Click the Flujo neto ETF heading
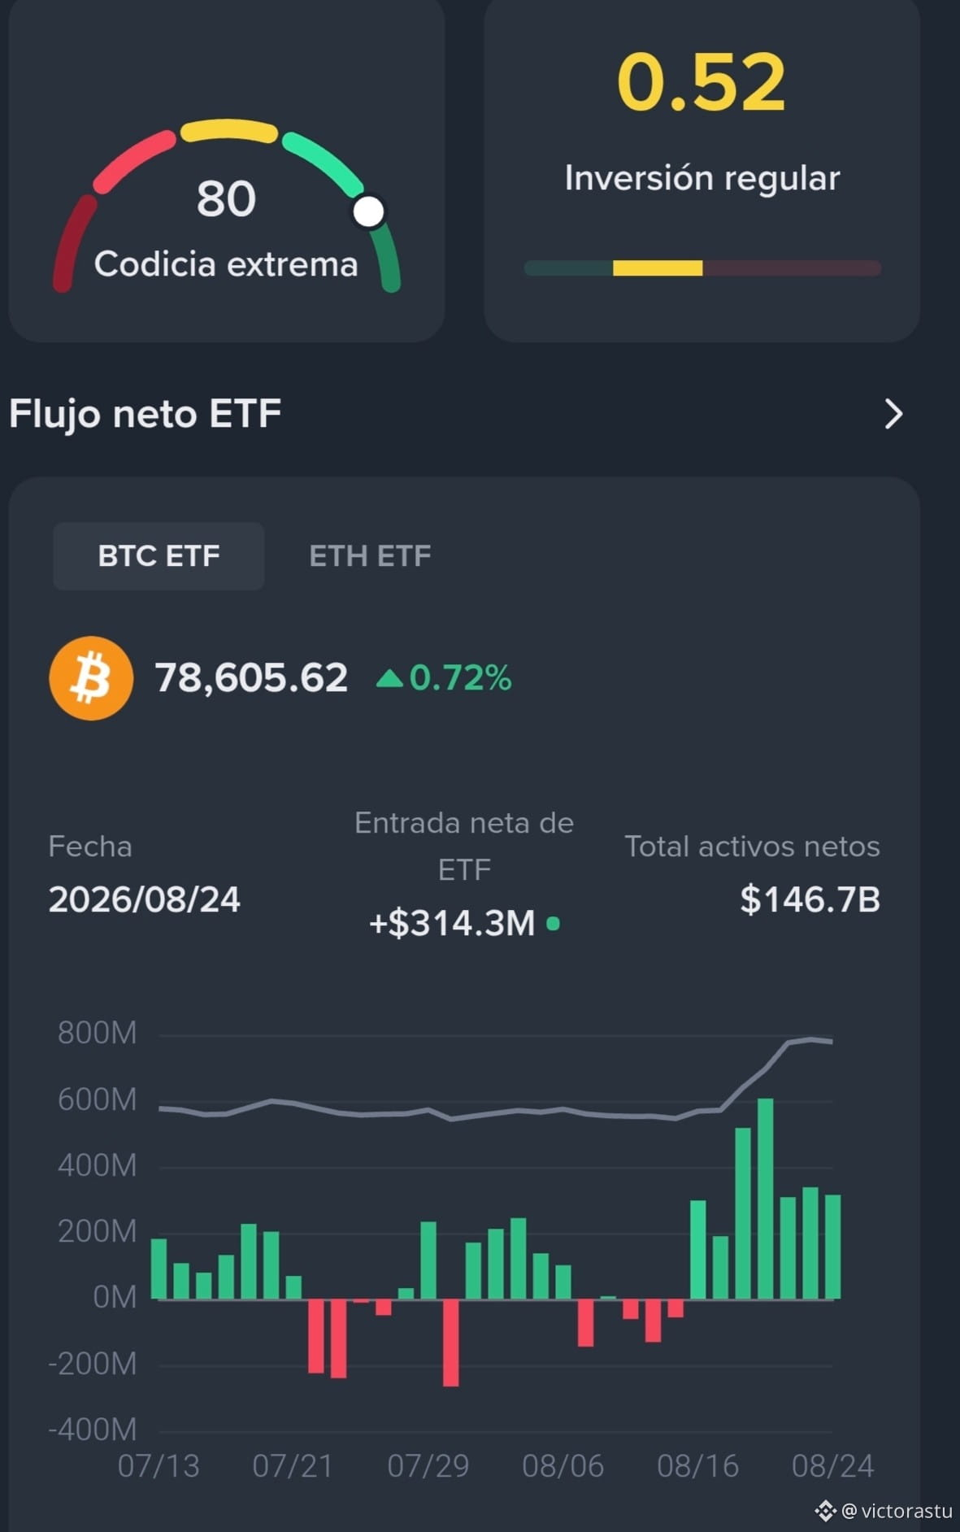Screen dimensions: 960x1532 coord(146,413)
